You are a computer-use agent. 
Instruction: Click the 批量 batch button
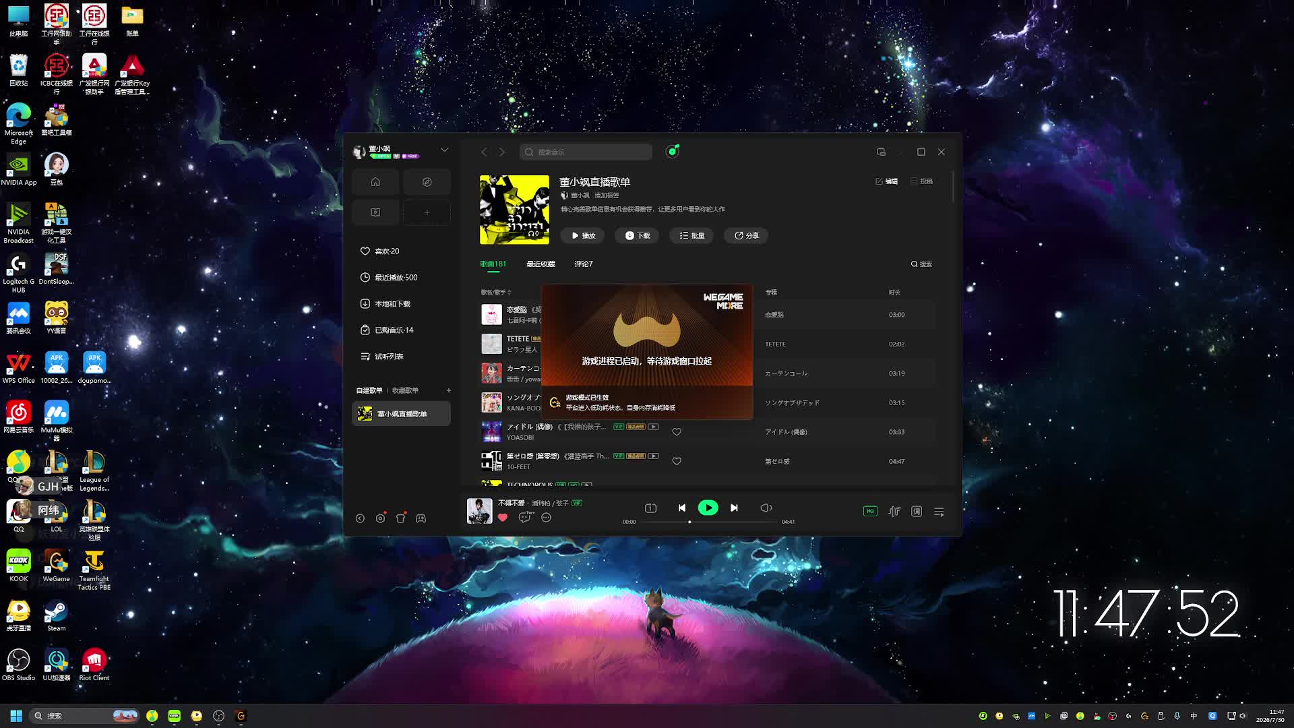pyautogui.click(x=691, y=235)
